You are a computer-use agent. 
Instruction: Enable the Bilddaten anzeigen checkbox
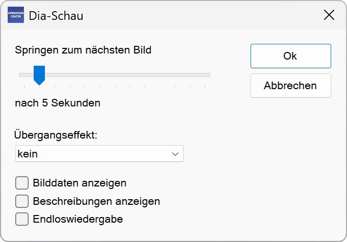tap(22, 182)
